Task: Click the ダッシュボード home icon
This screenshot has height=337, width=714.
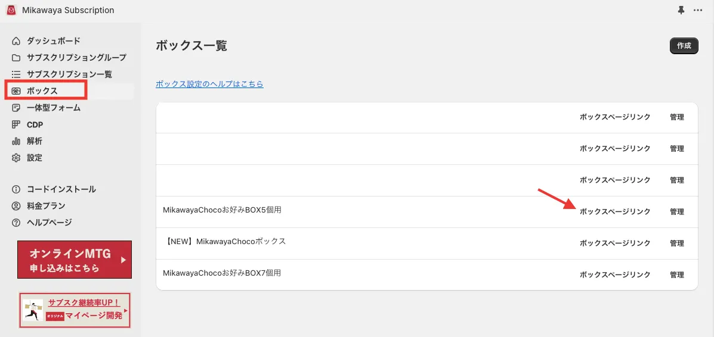Action: click(16, 41)
